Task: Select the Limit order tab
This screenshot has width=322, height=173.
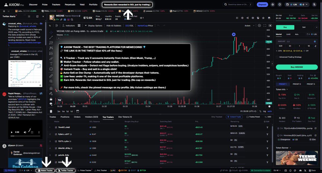Action: point(288,34)
